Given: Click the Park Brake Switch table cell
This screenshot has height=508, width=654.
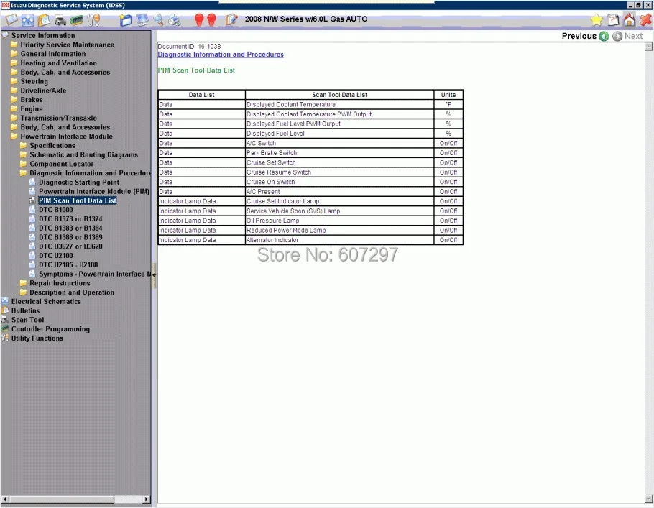Looking at the screenshot, I should coord(339,153).
